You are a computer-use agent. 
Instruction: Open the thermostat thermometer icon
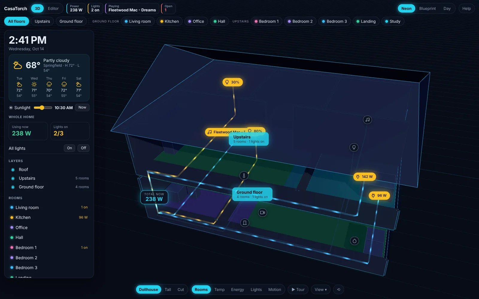click(244, 176)
